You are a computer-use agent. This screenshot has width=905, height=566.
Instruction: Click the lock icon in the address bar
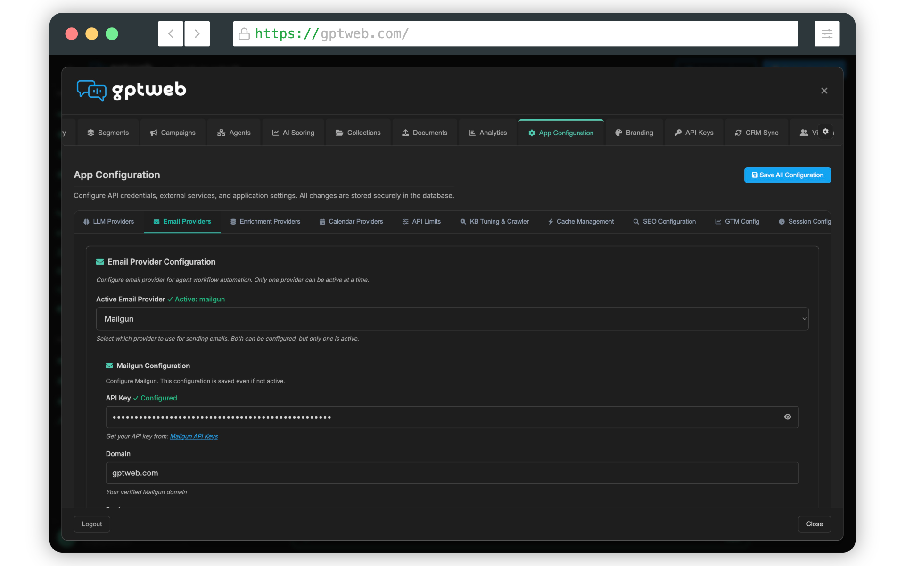(x=244, y=34)
